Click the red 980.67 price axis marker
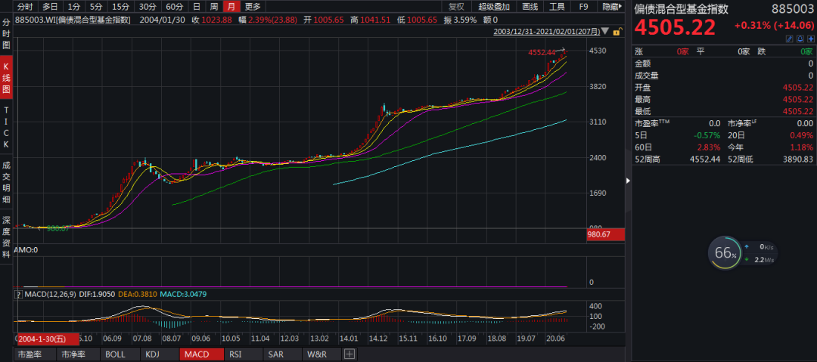Viewport: 817px width, 362px height. point(605,235)
